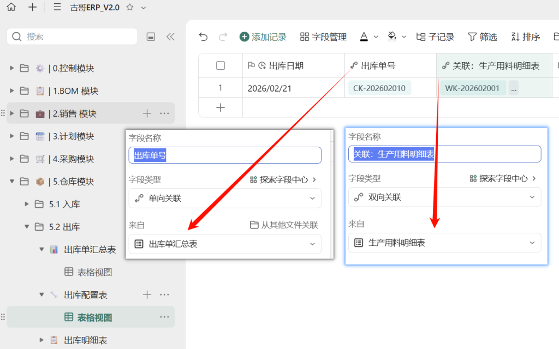
Task: Focus the 搜索 search box
Action: coord(72,37)
